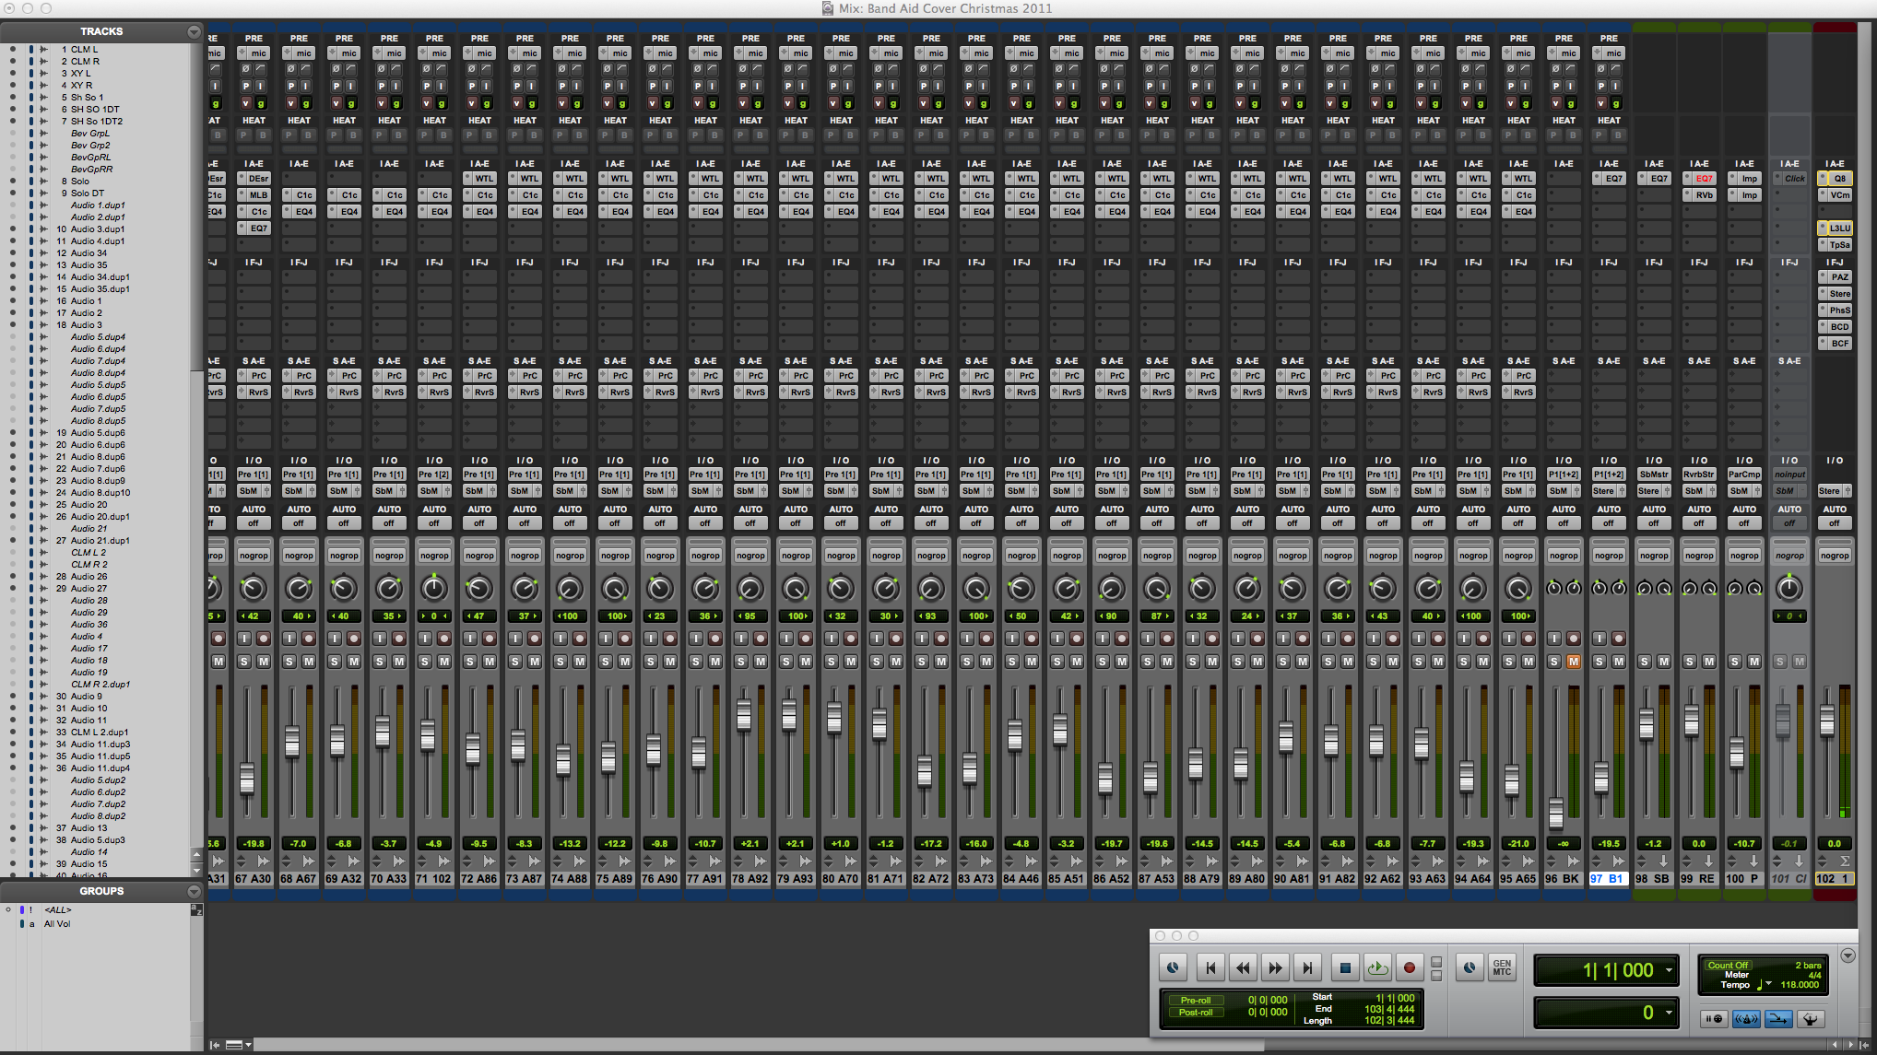
Task: Toggle visibility dot for CLM L track
Action: [x=13, y=50]
